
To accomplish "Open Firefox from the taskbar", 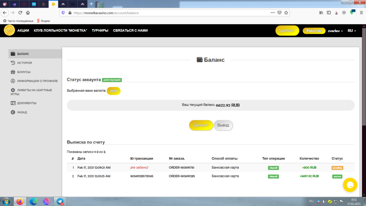I will click(20, 201).
